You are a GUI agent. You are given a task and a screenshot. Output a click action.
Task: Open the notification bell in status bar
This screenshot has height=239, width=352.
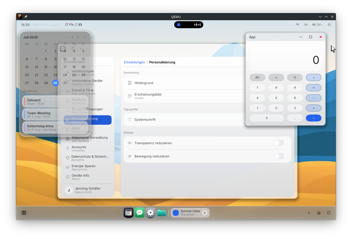[x=66, y=25]
